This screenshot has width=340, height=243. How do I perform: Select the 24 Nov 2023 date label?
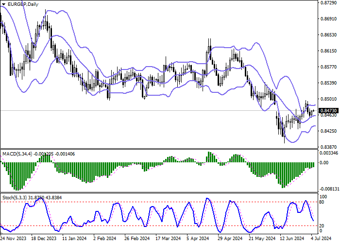pos(14,239)
